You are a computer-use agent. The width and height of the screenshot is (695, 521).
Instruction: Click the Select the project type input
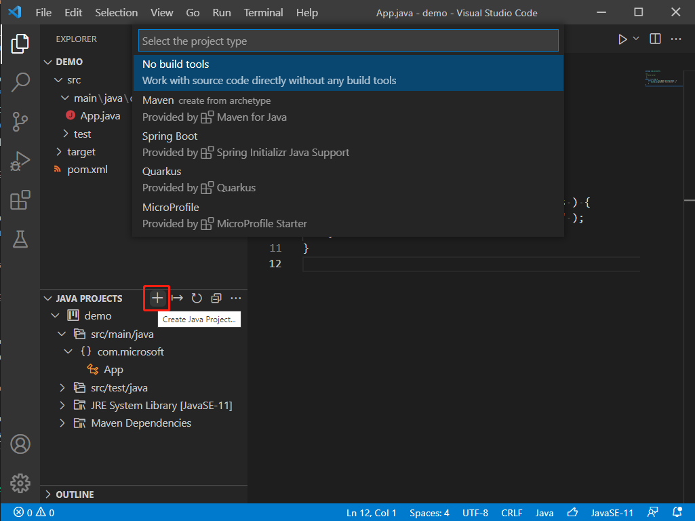tap(349, 41)
